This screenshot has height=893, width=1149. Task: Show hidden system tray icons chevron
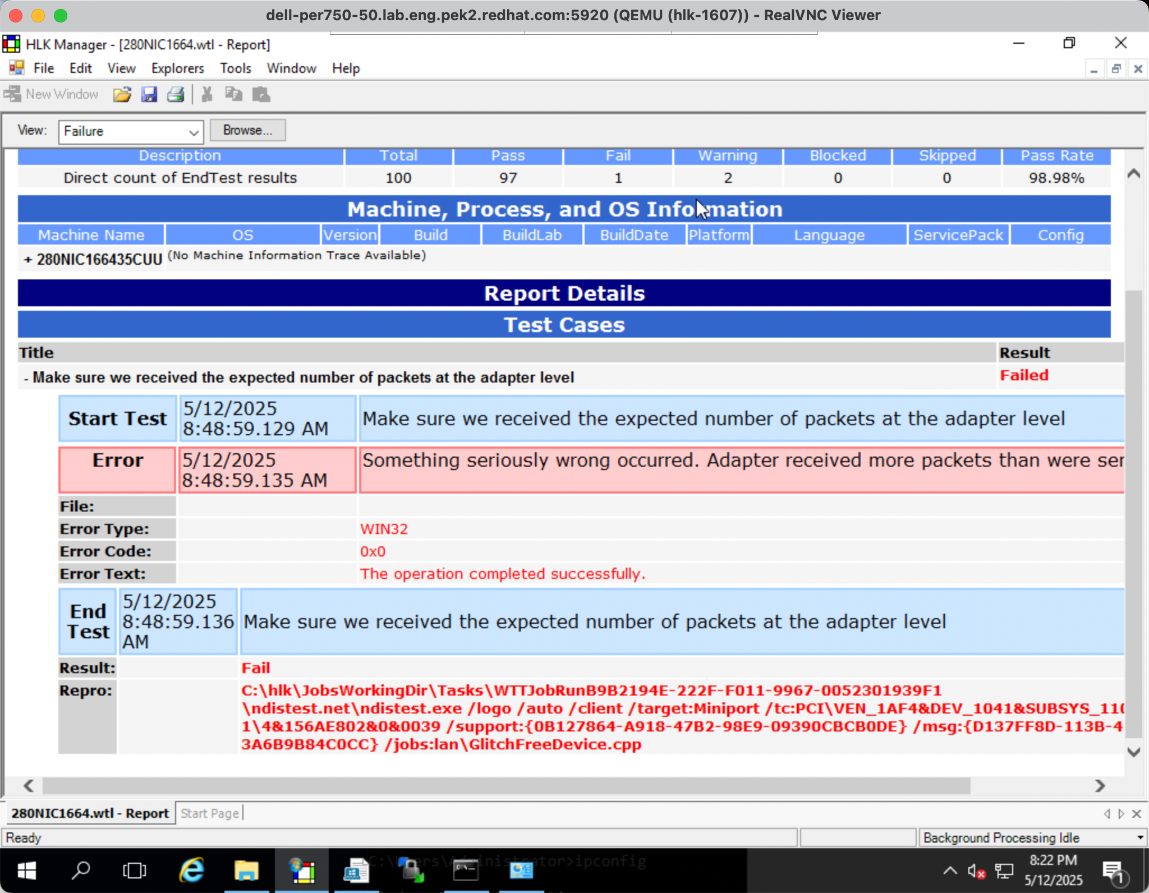pos(950,871)
